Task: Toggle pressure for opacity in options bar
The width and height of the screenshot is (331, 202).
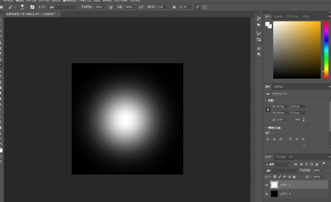Action: pos(110,7)
